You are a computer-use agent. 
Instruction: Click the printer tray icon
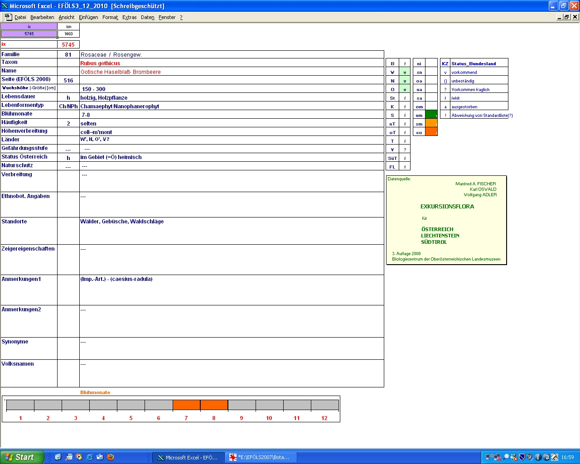554,457
